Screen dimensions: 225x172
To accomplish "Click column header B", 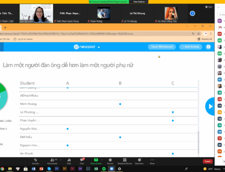I will tap(120, 83).
